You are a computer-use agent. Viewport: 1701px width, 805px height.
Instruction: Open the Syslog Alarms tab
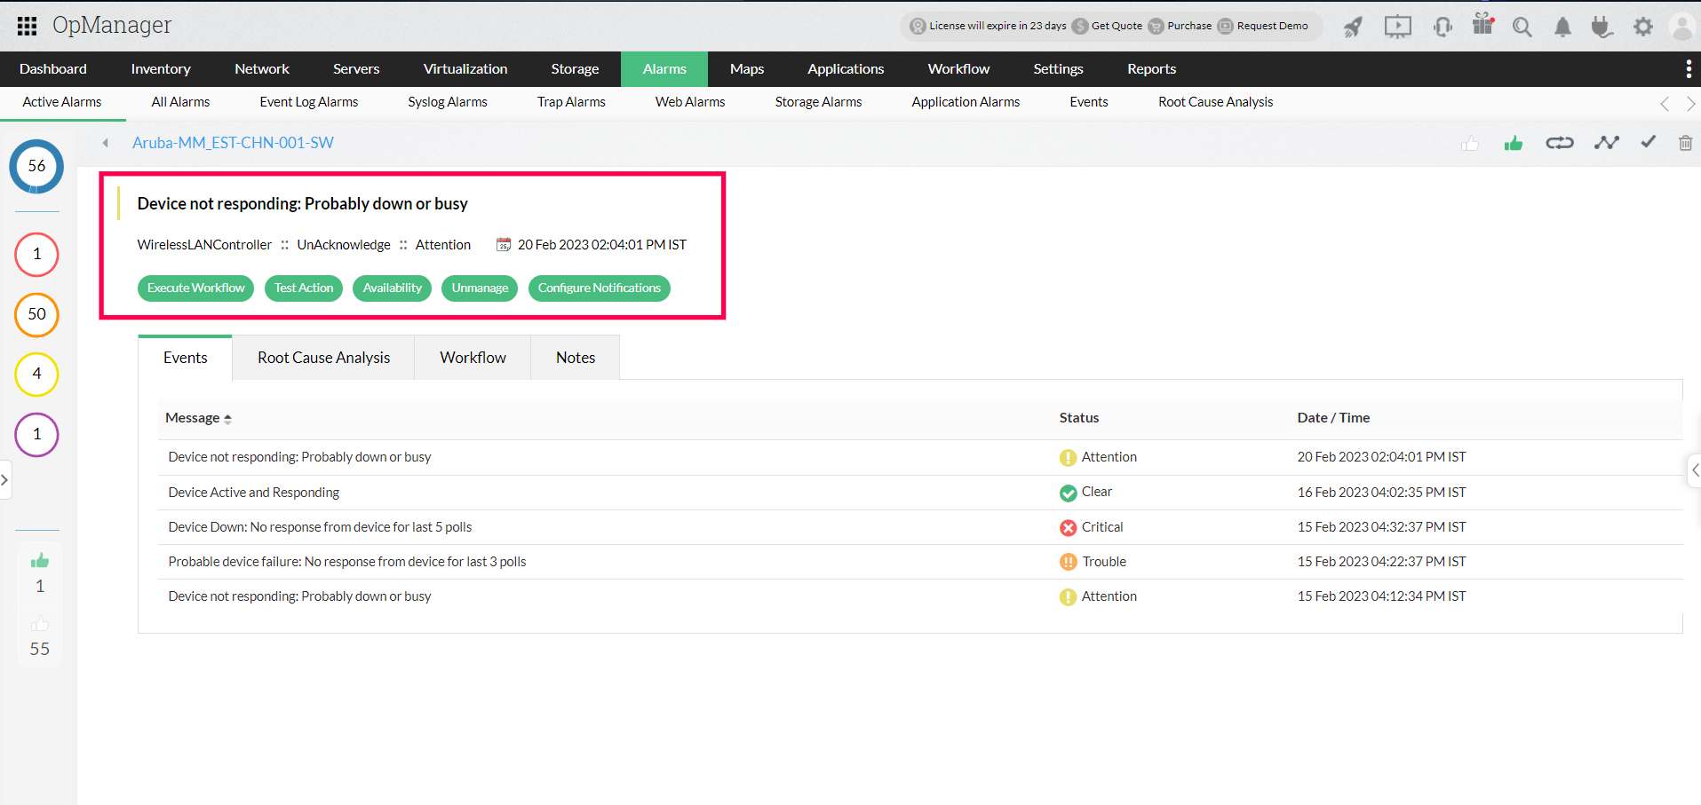(x=447, y=102)
